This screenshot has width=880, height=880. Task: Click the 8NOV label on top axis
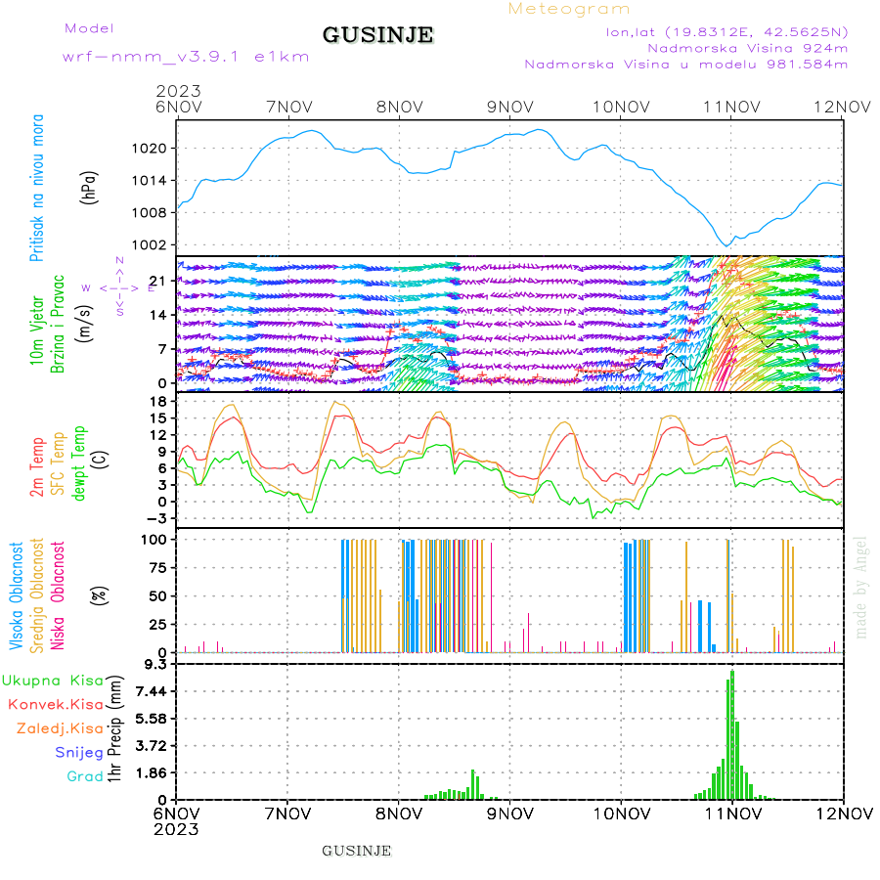coord(400,107)
